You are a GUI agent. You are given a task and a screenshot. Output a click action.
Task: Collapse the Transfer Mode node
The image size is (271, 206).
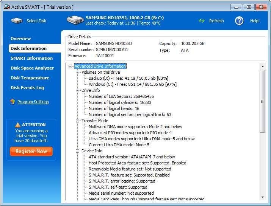pos(77,121)
